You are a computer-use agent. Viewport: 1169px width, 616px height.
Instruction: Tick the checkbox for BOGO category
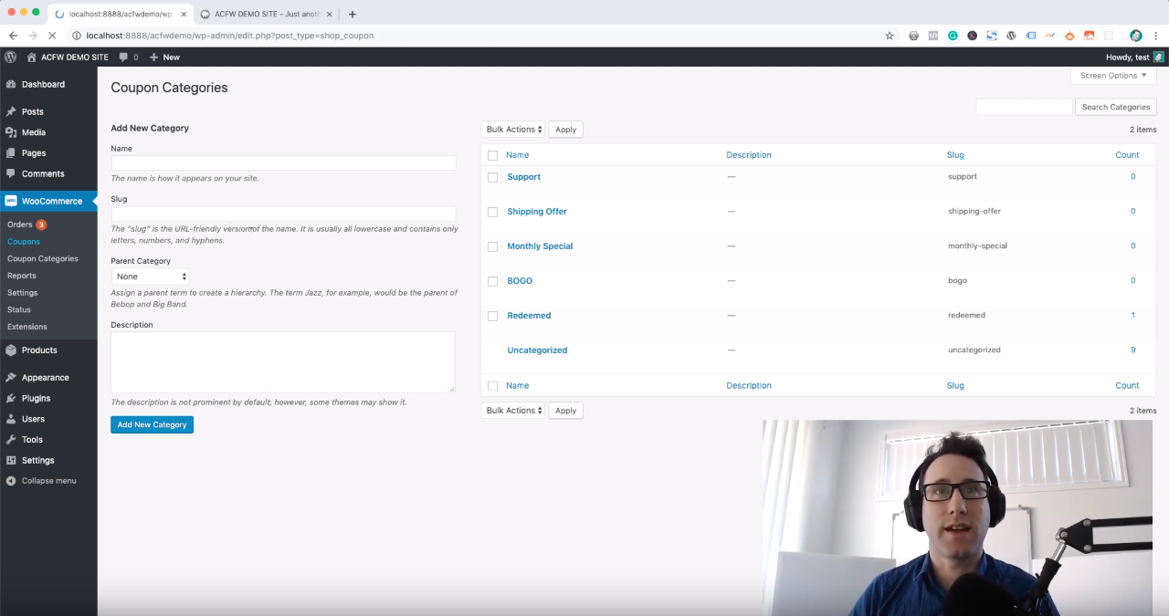[x=493, y=281]
